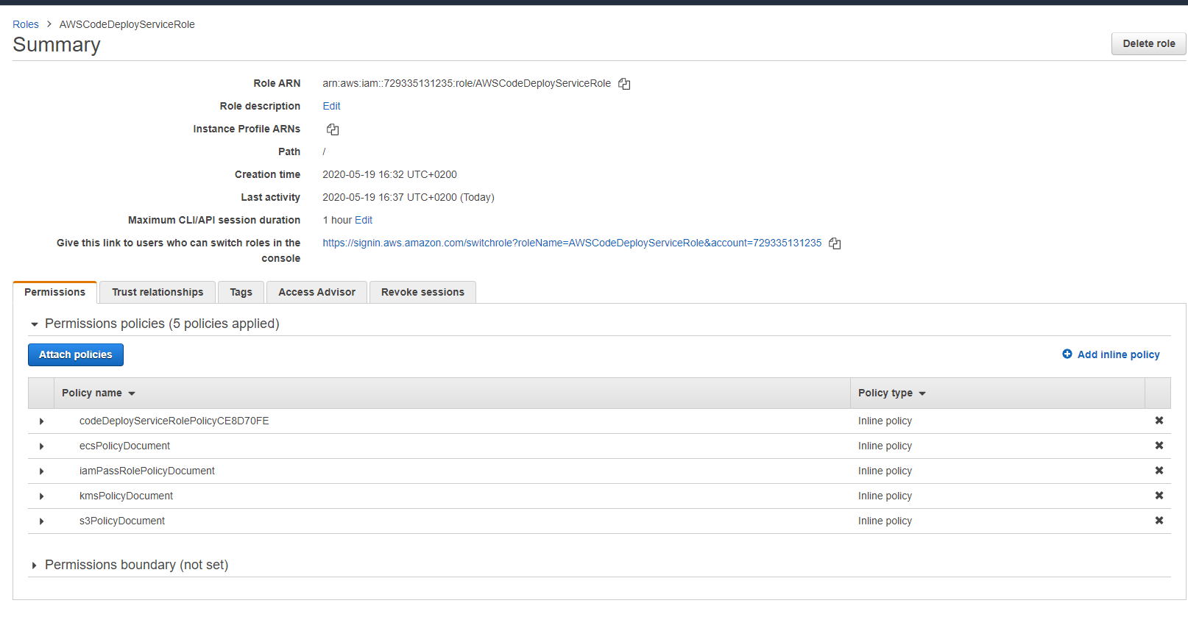Screen dimensions: 1188x617
Task: Remove the iamPassRolePolicyDocument policy
Action: click(1159, 471)
